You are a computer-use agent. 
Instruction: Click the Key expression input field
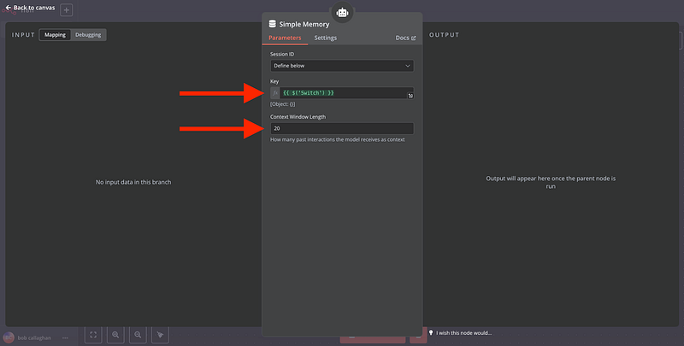click(x=342, y=92)
